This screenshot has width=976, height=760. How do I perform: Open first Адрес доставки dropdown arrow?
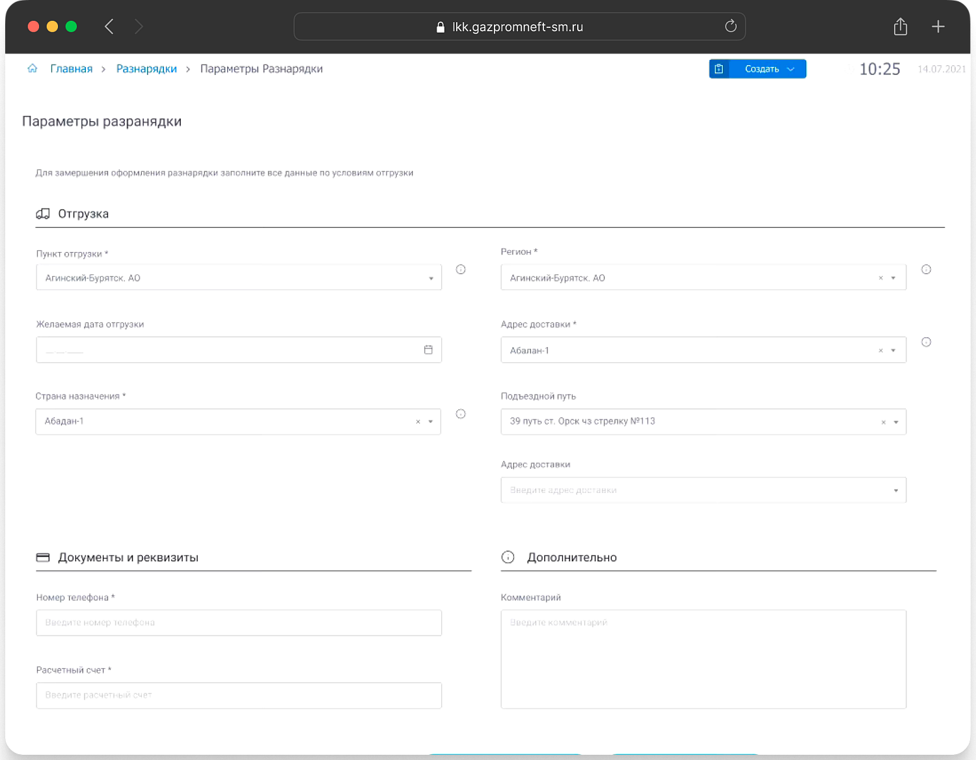point(893,350)
